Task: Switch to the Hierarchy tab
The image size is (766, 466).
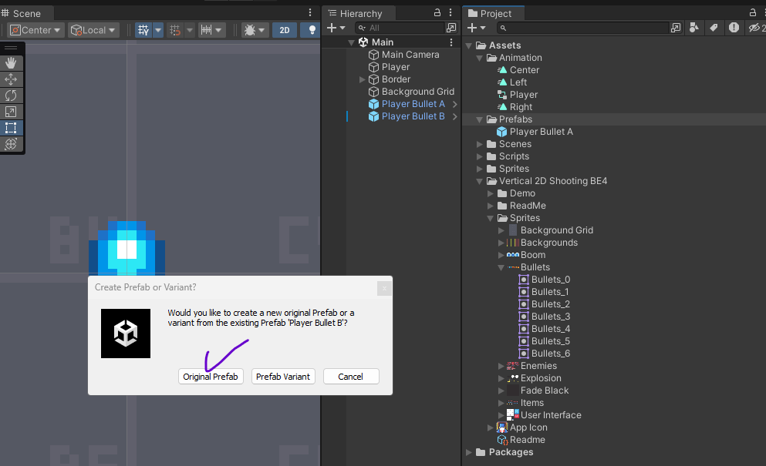Action: (x=355, y=14)
